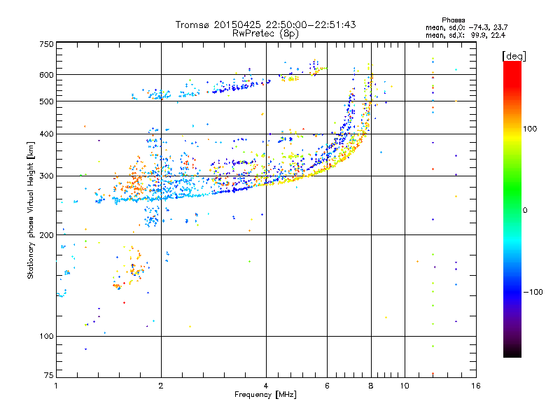Click the 'Frequency [MHz]' x-axis label
This screenshot has height=420, width=560.
pos(265,395)
